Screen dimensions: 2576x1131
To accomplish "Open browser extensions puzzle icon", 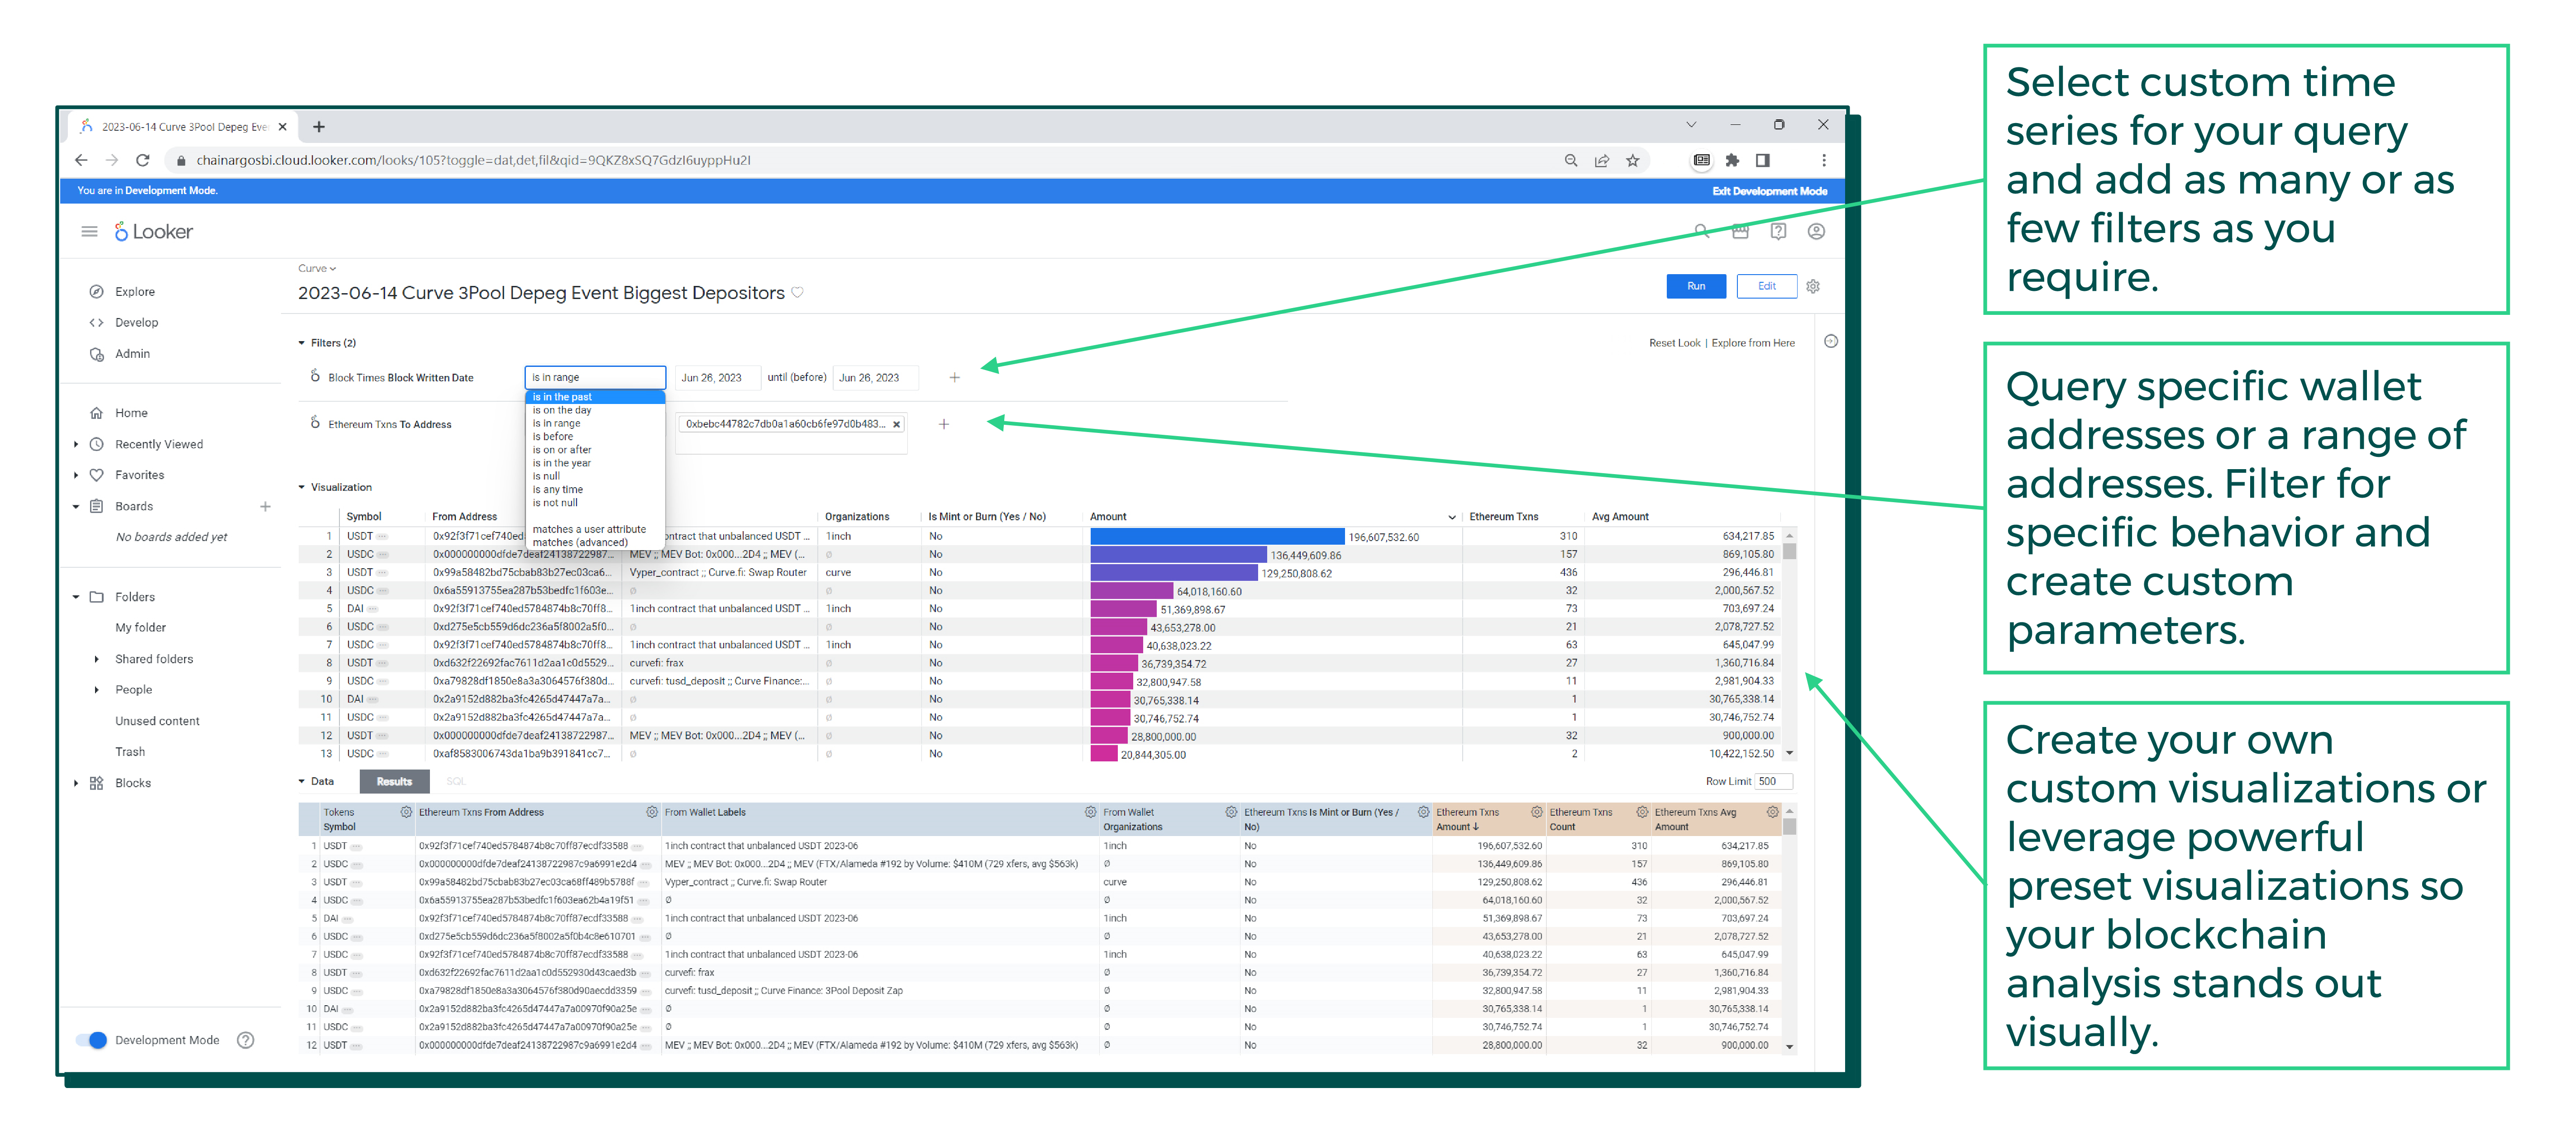I will 1732,161.
